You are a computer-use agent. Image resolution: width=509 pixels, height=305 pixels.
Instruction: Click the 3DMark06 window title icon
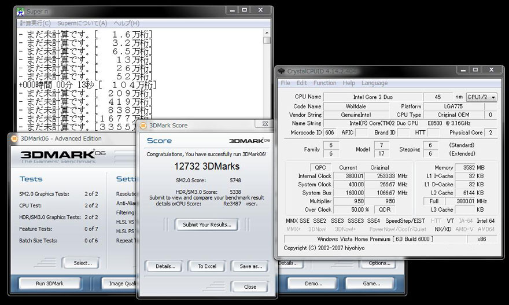point(14,139)
